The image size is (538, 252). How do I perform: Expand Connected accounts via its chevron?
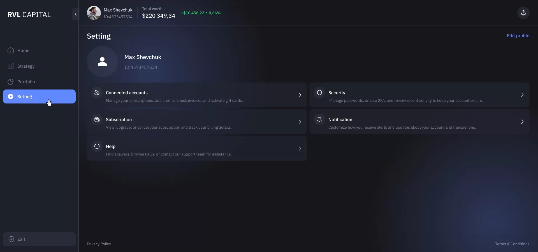pyautogui.click(x=300, y=95)
